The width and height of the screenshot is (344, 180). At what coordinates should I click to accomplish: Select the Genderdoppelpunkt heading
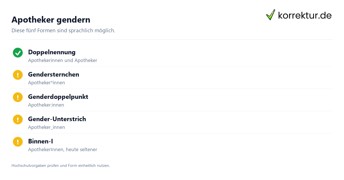click(58, 97)
